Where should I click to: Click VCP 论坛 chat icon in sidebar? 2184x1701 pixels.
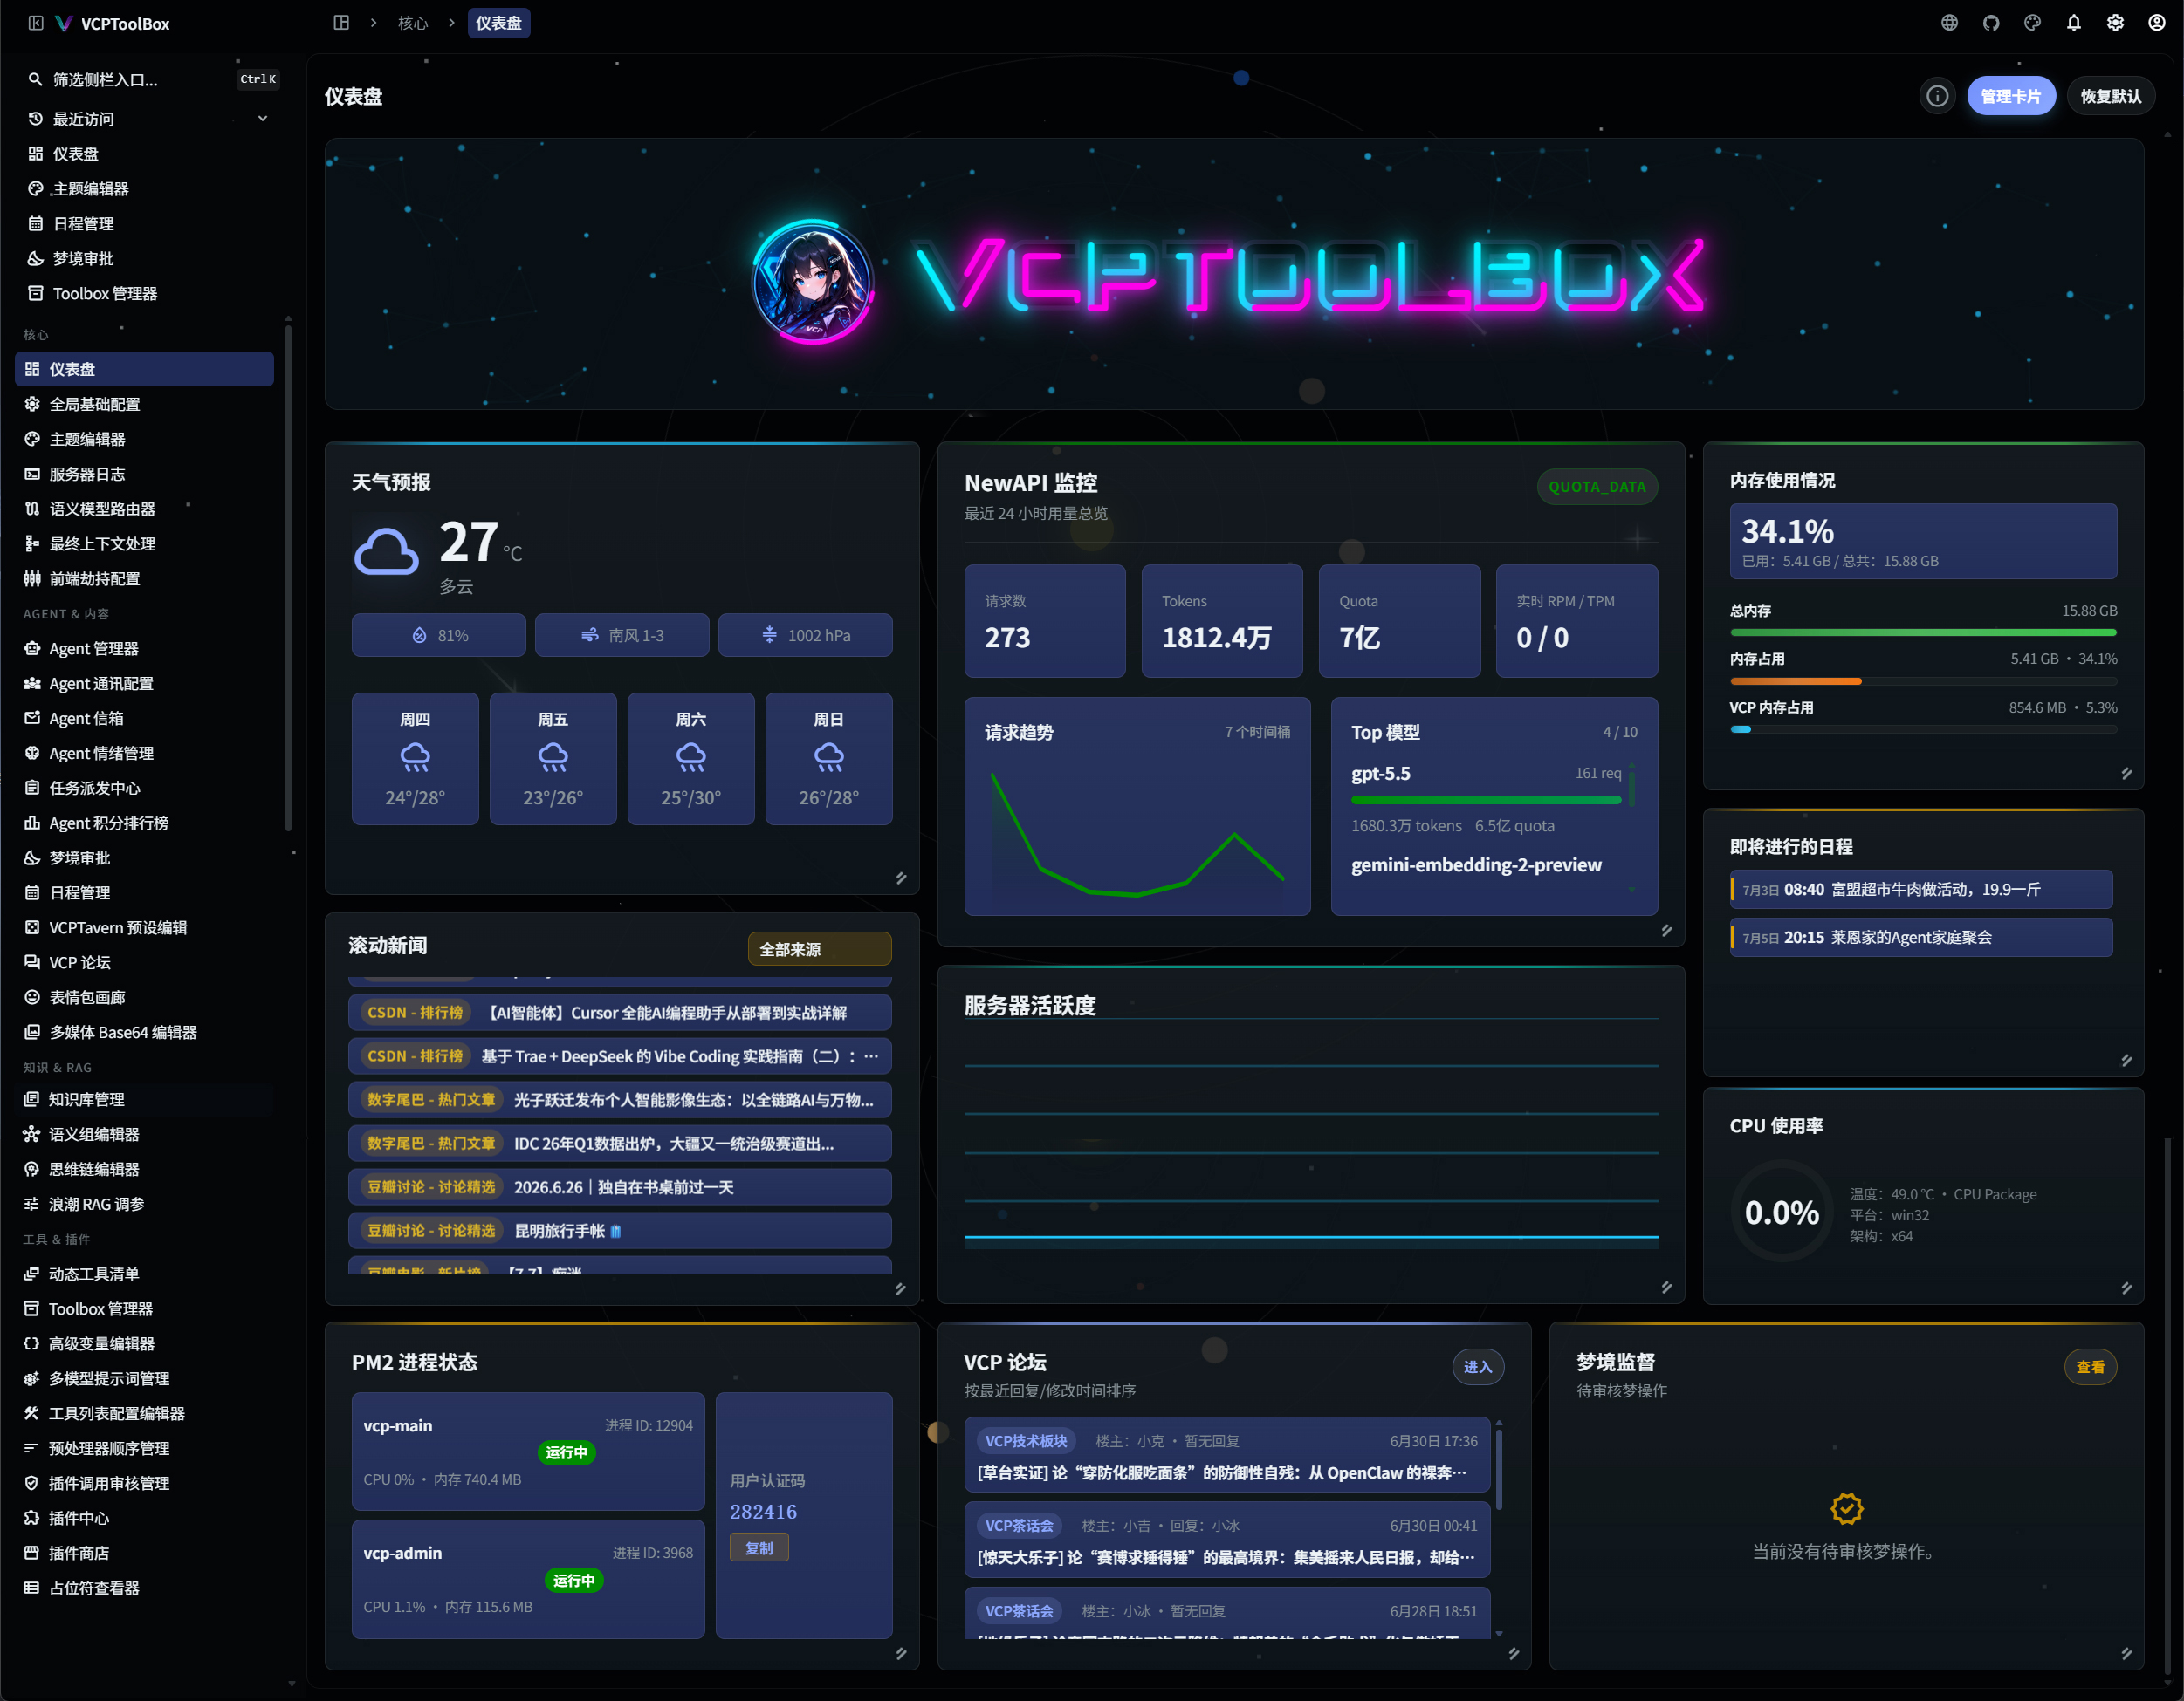tap(32, 962)
